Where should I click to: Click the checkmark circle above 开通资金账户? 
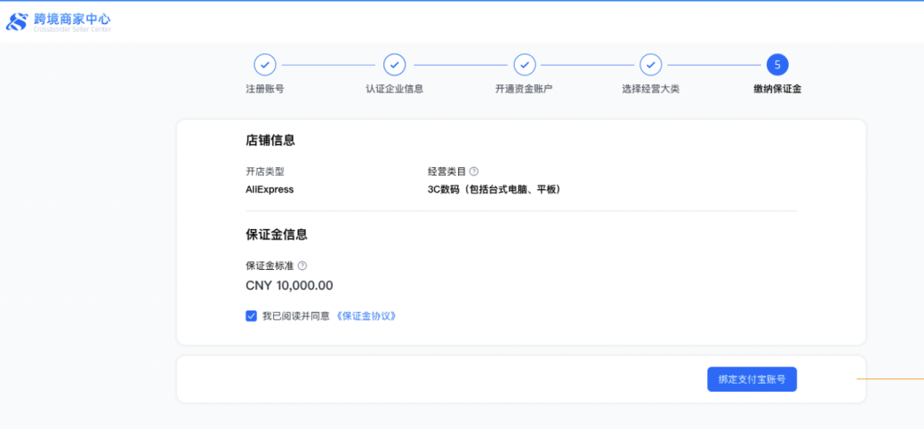tap(524, 65)
